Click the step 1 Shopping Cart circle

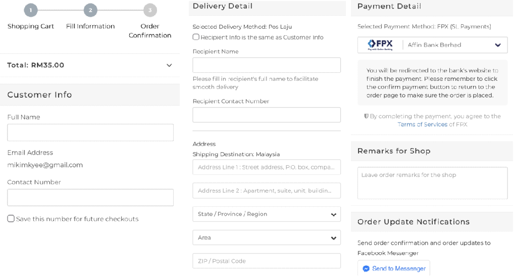click(x=30, y=10)
